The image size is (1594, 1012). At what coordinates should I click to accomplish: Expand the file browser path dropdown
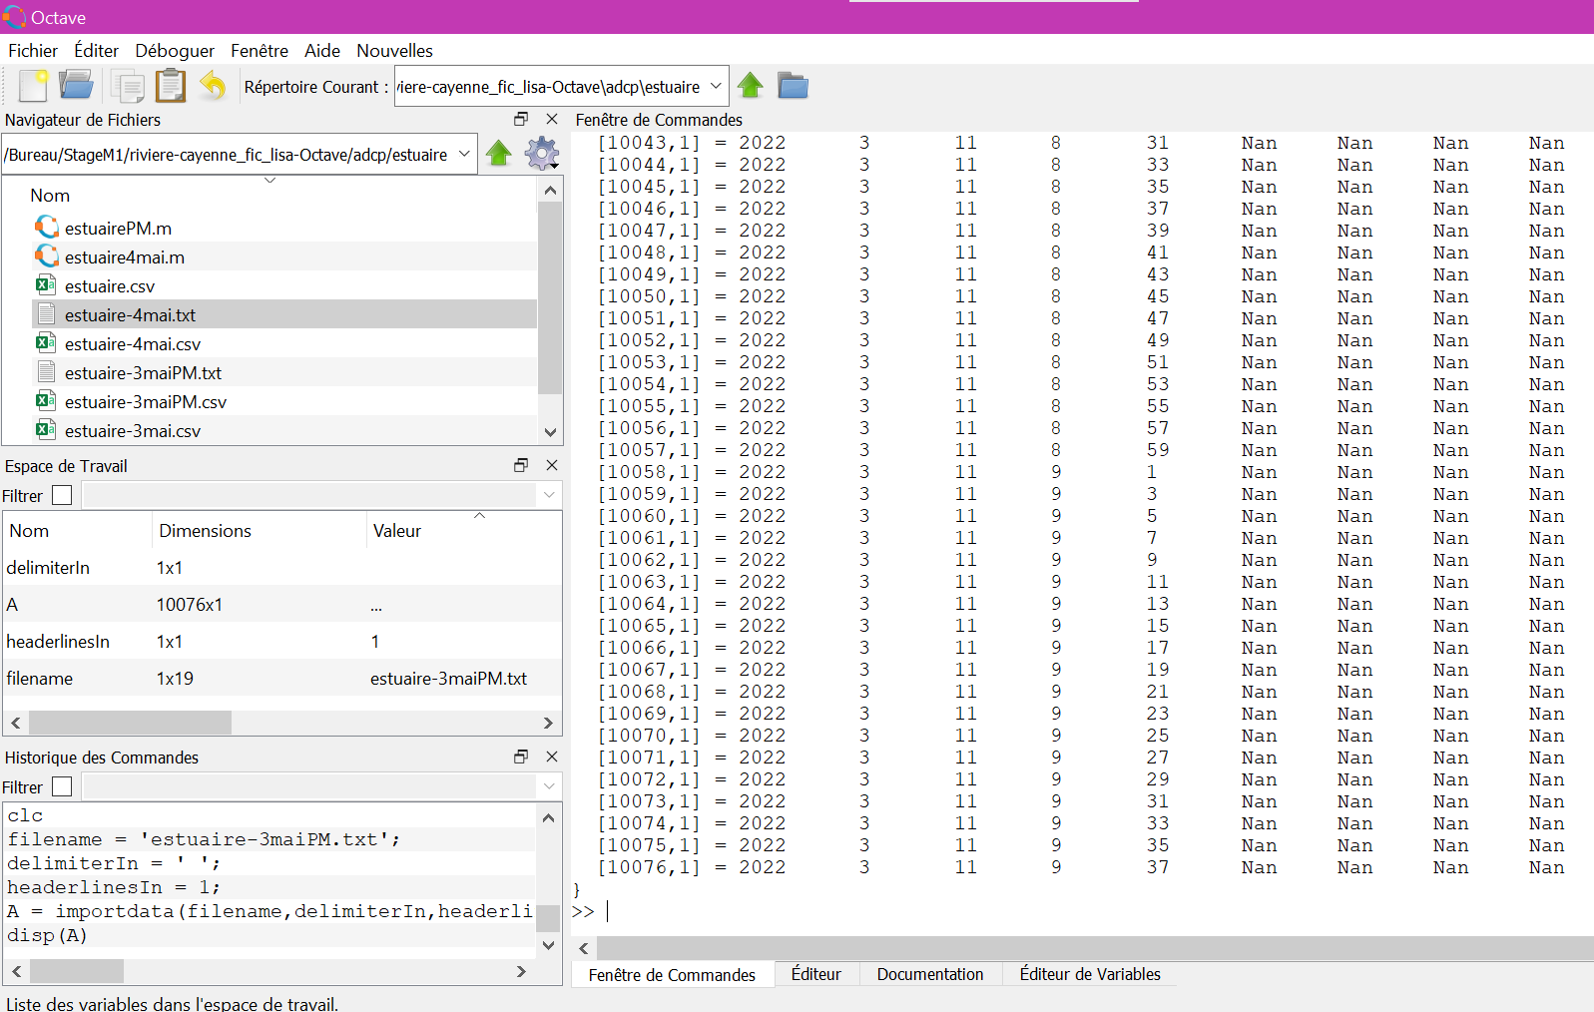(x=464, y=155)
